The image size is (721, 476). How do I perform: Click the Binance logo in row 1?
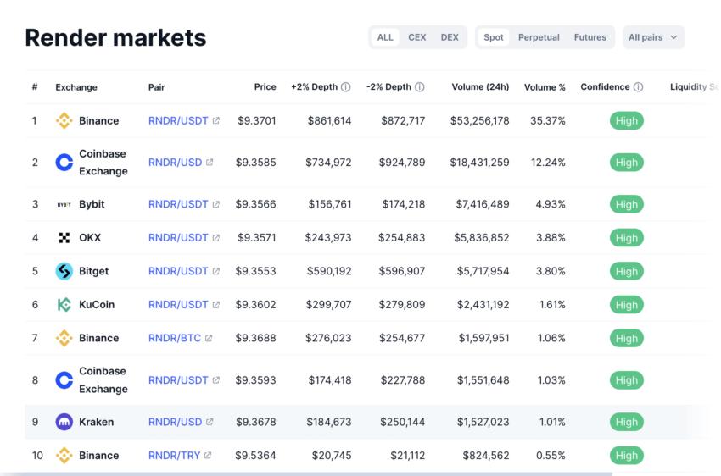(64, 121)
